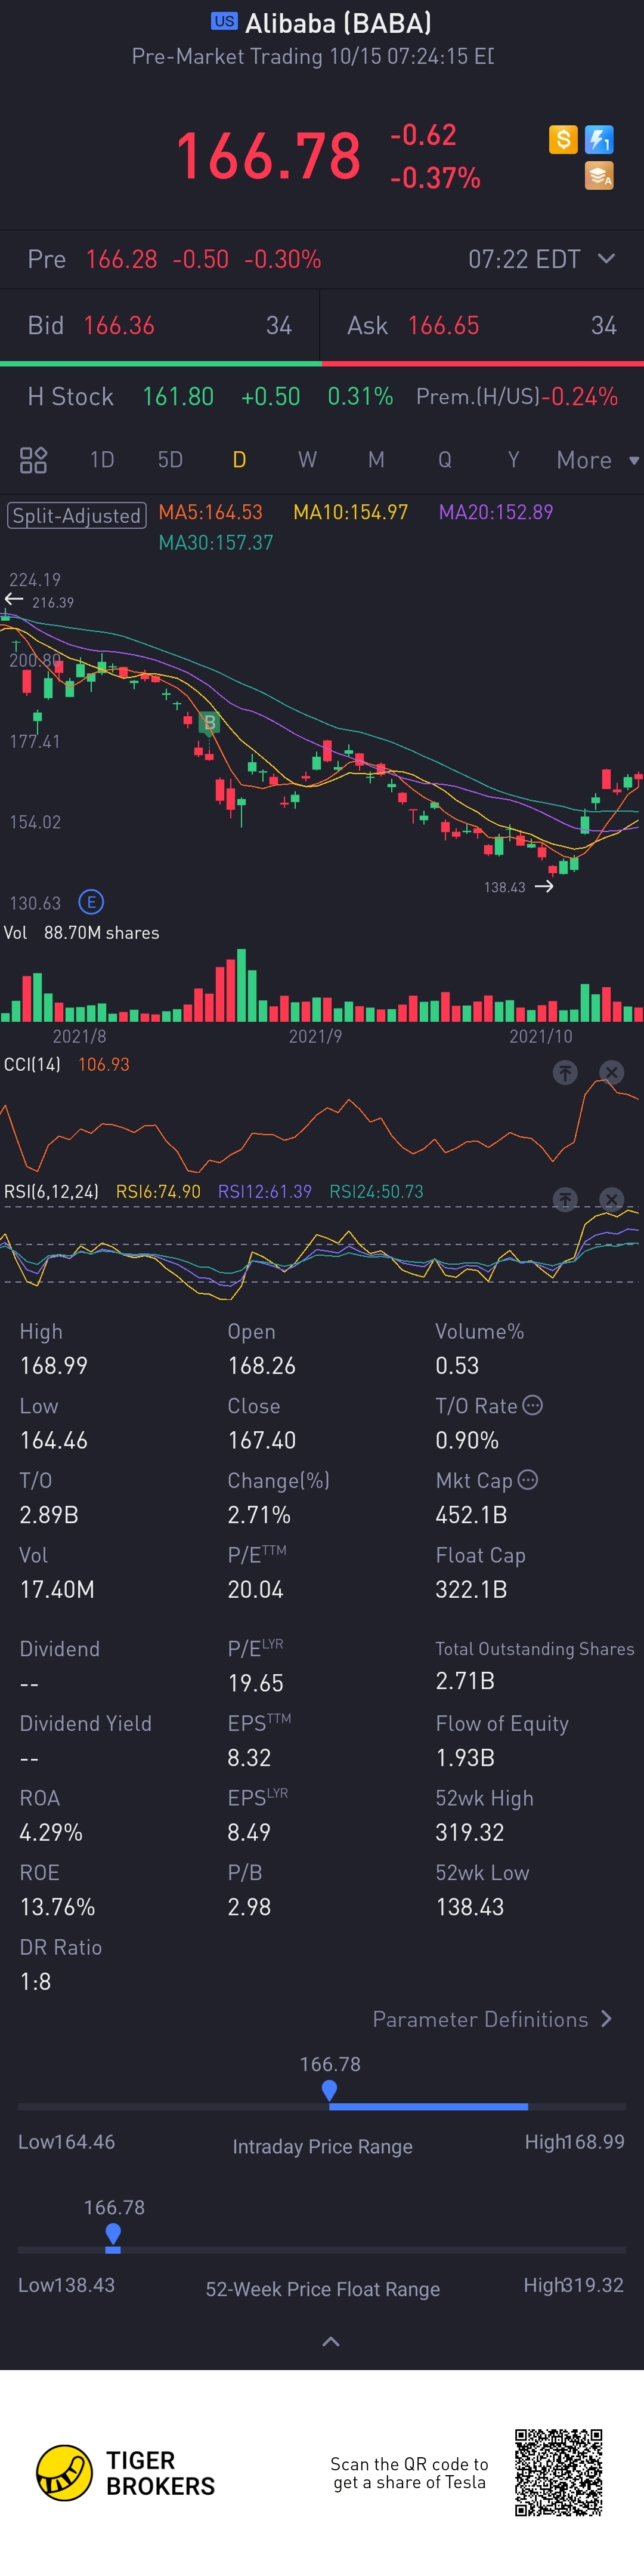644x2576 pixels.
Task: Open the Mkt Cap info icon
Action: (x=528, y=1479)
